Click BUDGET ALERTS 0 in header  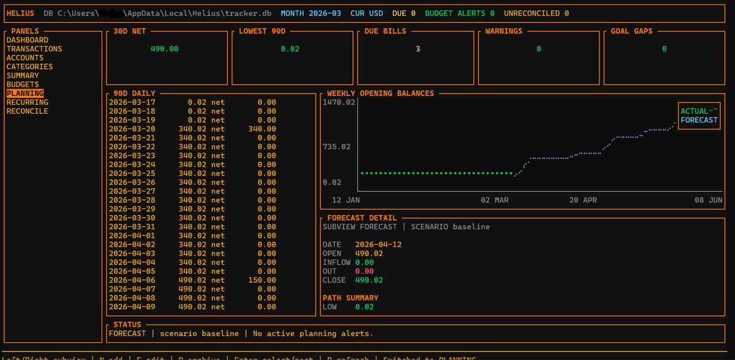point(459,13)
